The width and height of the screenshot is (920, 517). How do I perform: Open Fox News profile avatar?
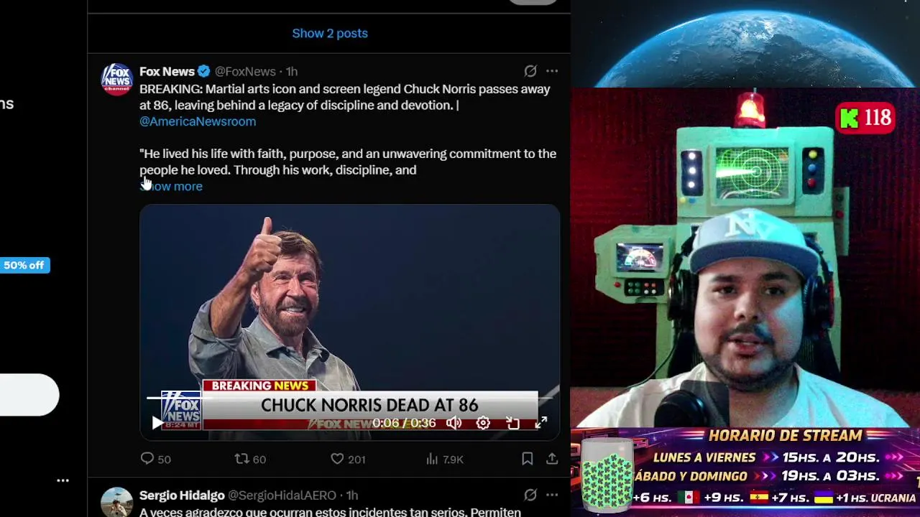116,79
